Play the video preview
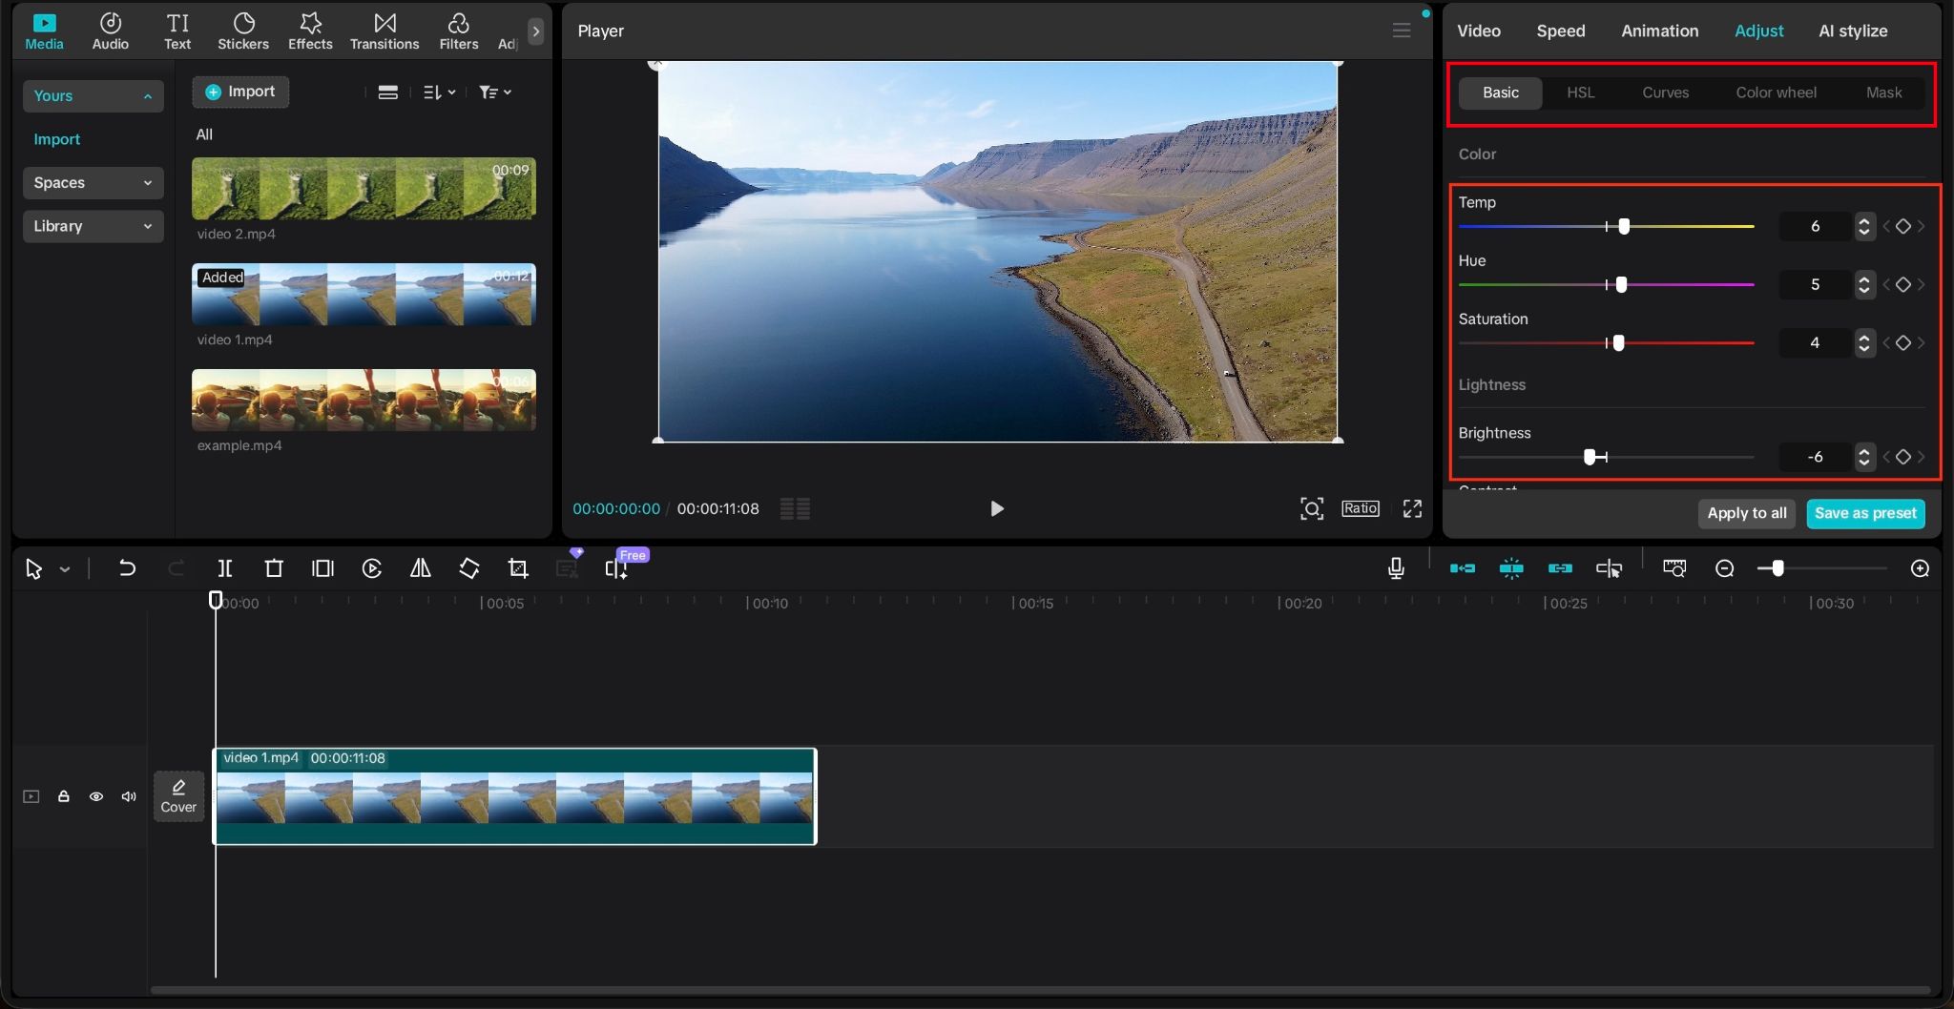Screen dimensions: 1954x1009 click(996, 508)
